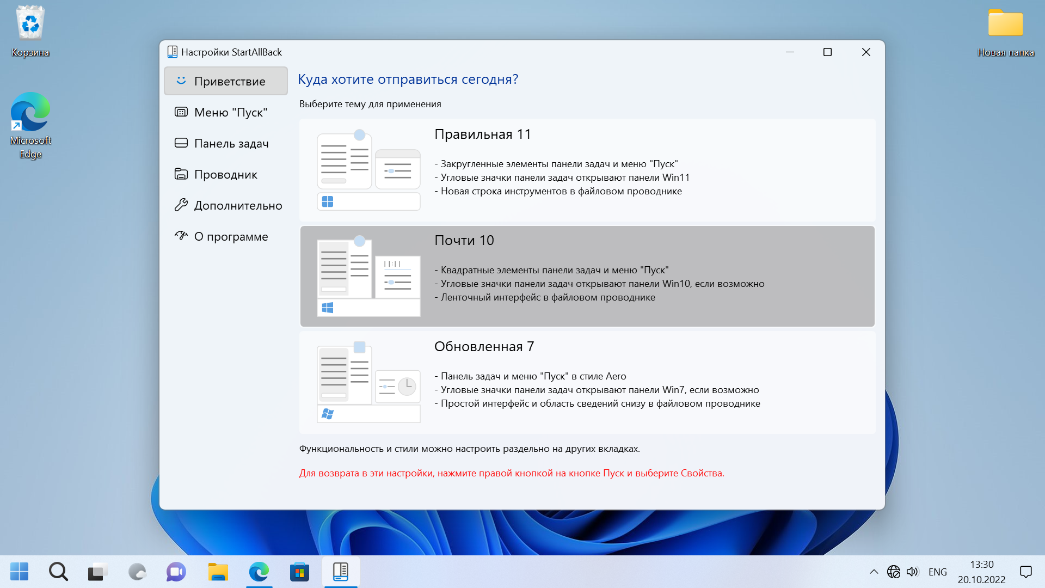Launch File Explorer from taskbar
Screen dimensions: 1045x588
(218, 572)
